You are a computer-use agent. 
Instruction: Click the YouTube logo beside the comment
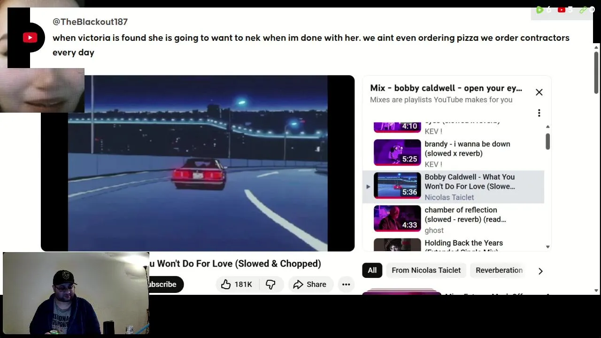(x=30, y=38)
